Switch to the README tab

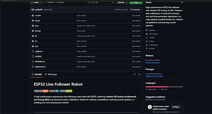pyautogui.click(x=37, y=74)
